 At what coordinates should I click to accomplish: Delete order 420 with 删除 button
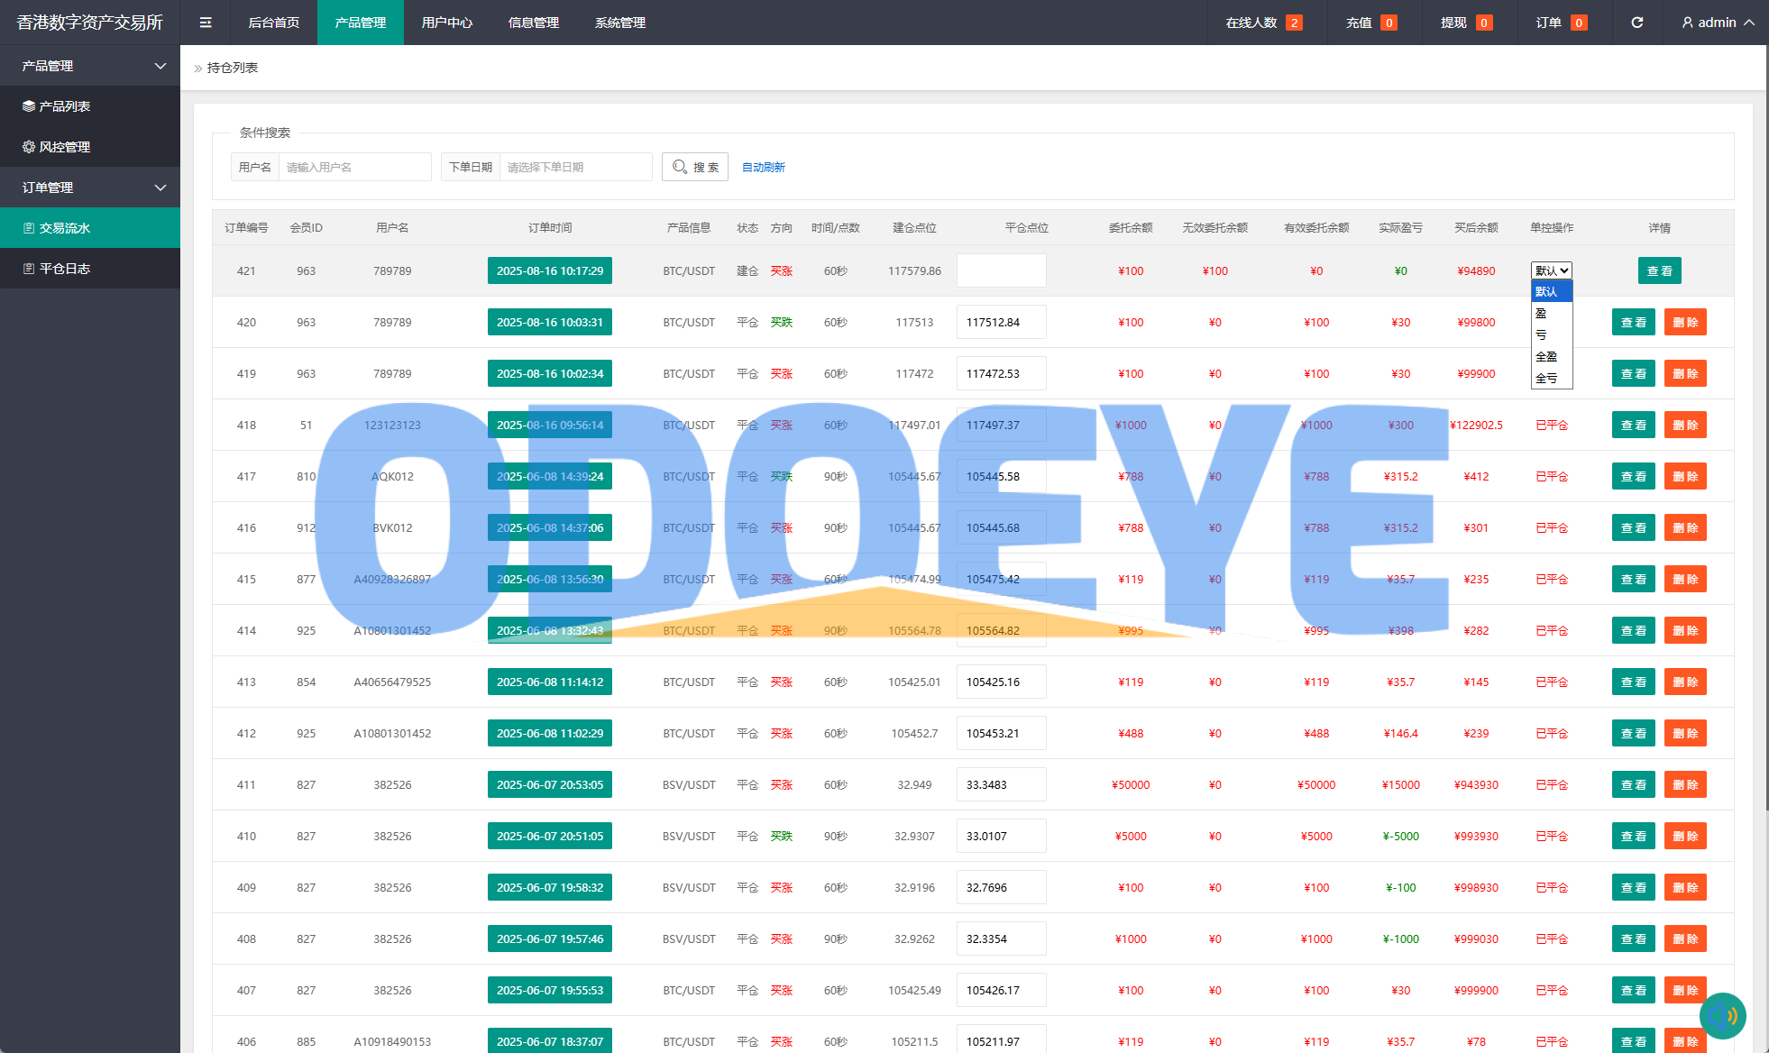pyautogui.click(x=1684, y=322)
